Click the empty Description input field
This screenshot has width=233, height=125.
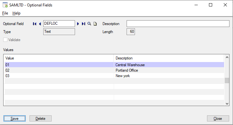178,24
